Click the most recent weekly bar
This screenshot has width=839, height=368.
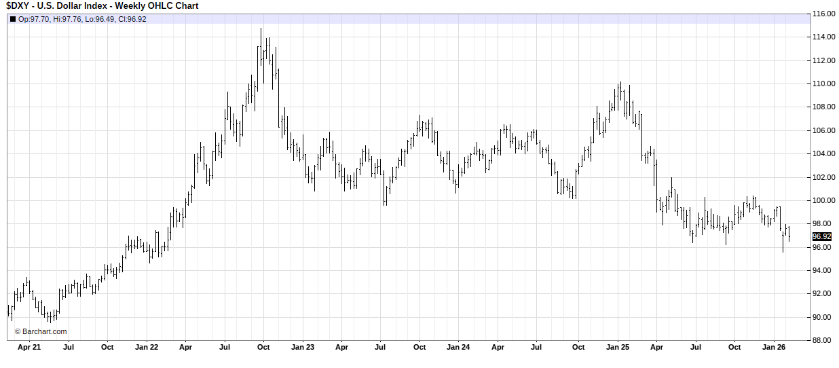[x=789, y=233]
